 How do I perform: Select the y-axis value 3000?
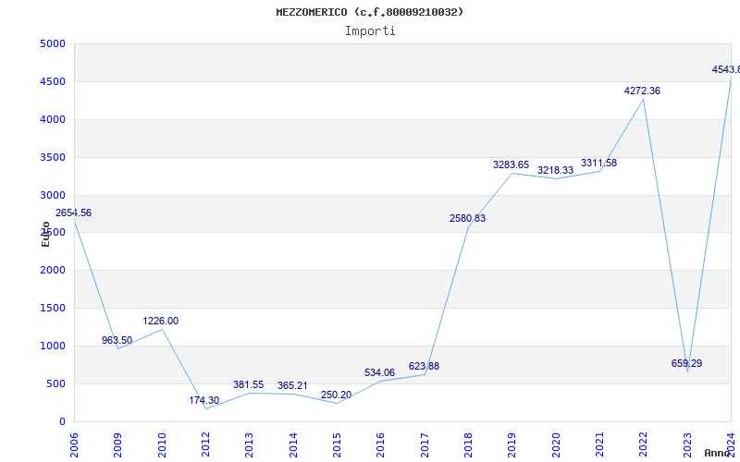pyautogui.click(x=53, y=195)
